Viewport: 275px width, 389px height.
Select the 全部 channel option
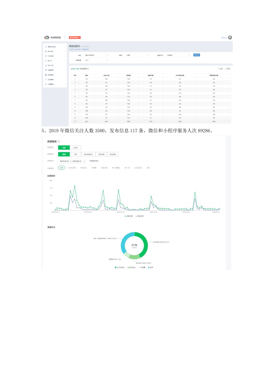pos(62,168)
